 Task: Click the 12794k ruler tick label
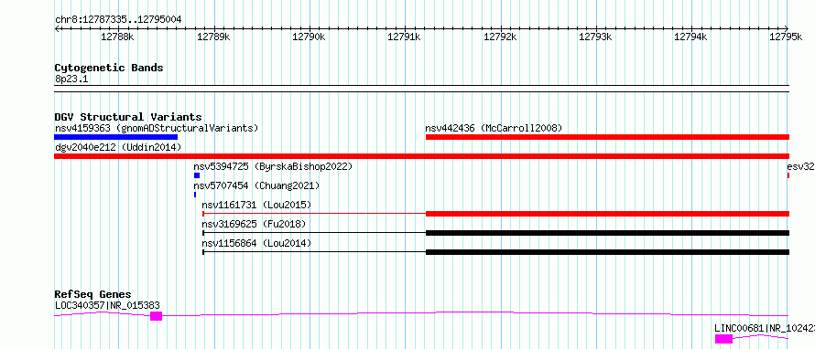tap(691, 37)
